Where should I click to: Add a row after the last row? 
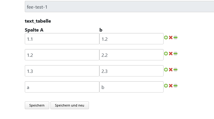click(166, 86)
